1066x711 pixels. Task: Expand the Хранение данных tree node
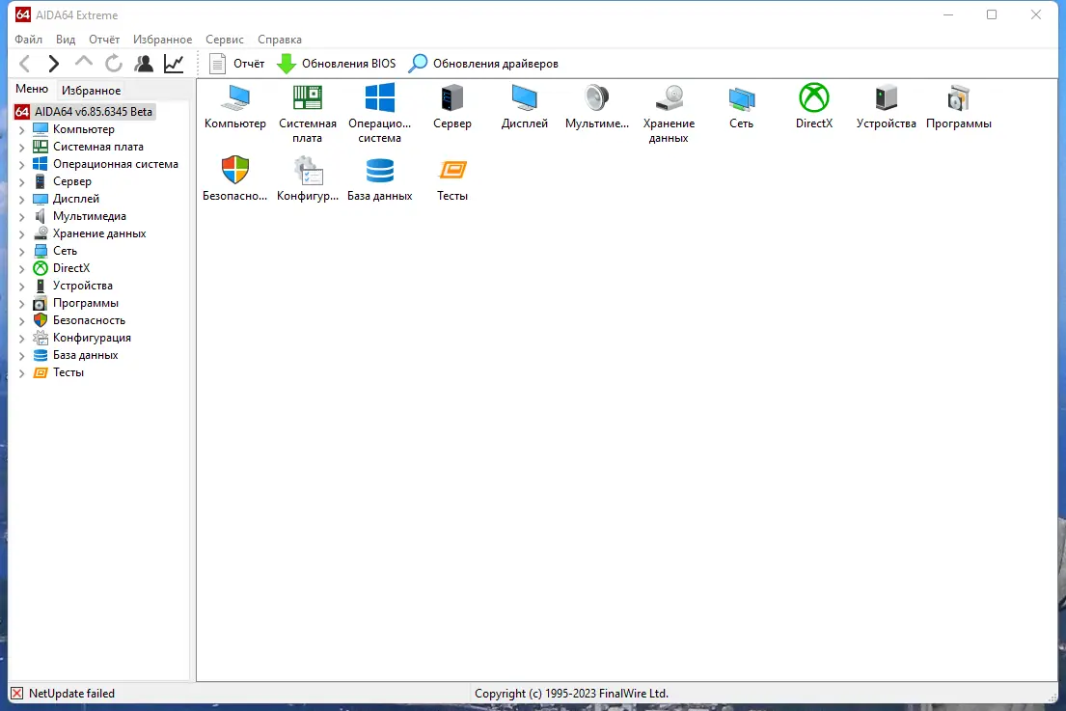[x=22, y=233]
